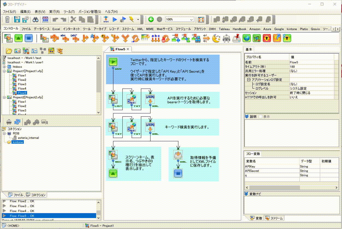The image size is (342, 229).
Task: Select localhost - /Work1/test server entry
Action: coord(25,58)
